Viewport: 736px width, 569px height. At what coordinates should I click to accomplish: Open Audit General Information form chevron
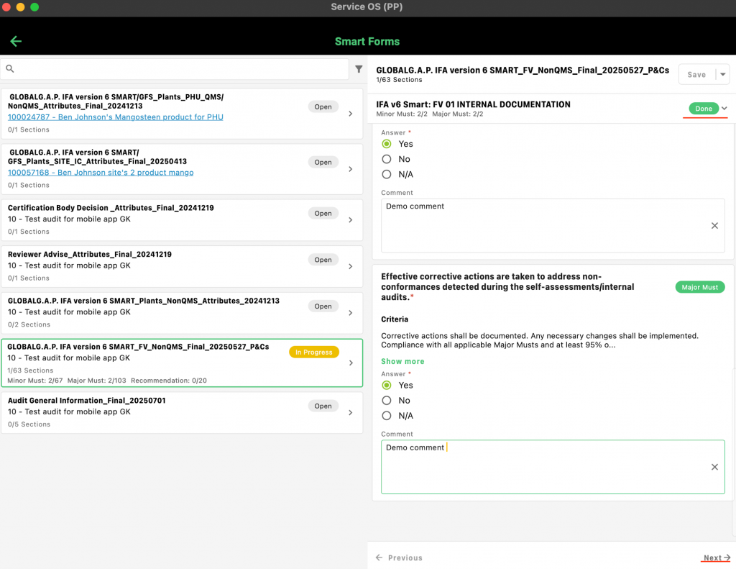click(x=350, y=413)
